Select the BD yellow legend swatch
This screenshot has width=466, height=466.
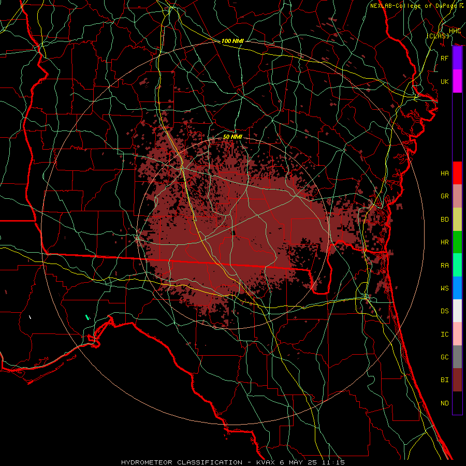pyautogui.click(x=457, y=220)
